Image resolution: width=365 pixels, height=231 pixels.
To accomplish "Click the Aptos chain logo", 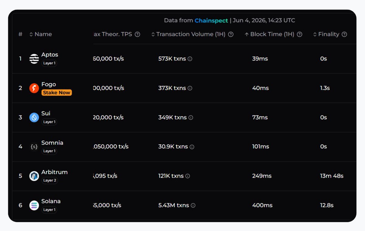I will point(34,59).
